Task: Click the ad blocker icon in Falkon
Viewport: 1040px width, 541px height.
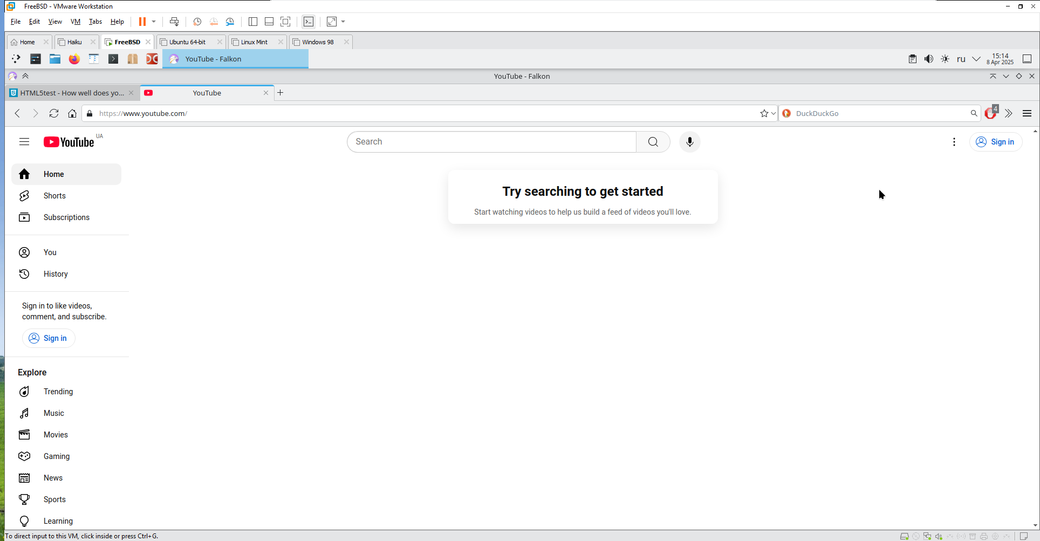Action: coord(990,113)
